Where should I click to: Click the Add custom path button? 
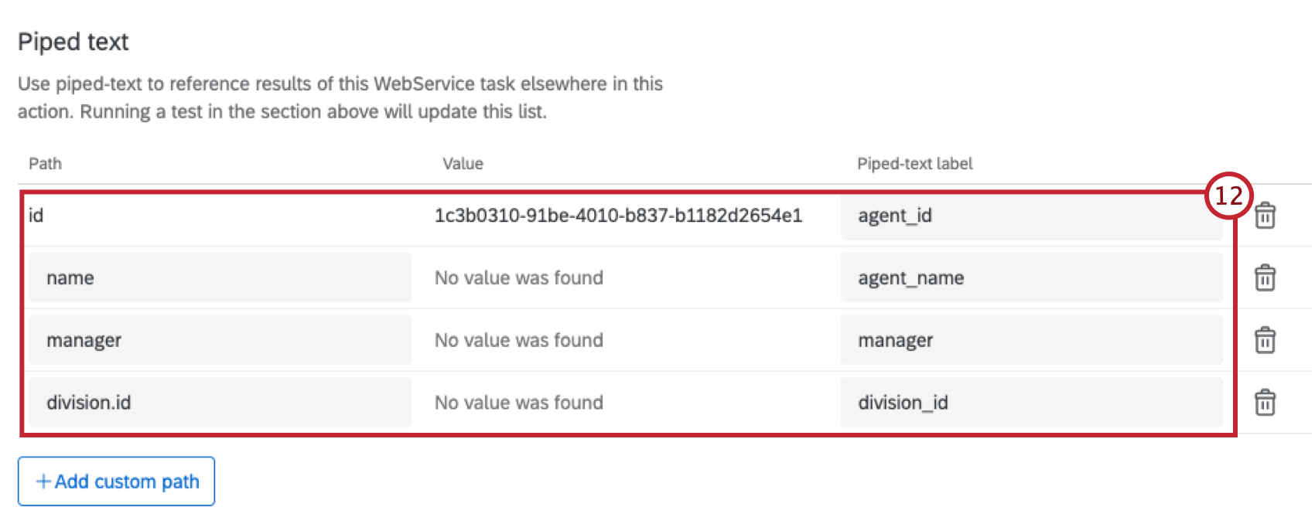click(x=116, y=481)
